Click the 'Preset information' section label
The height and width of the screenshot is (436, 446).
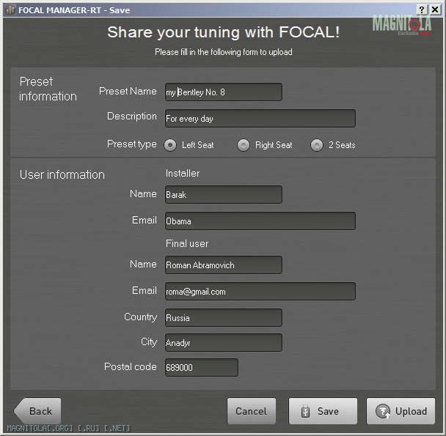click(x=48, y=89)
